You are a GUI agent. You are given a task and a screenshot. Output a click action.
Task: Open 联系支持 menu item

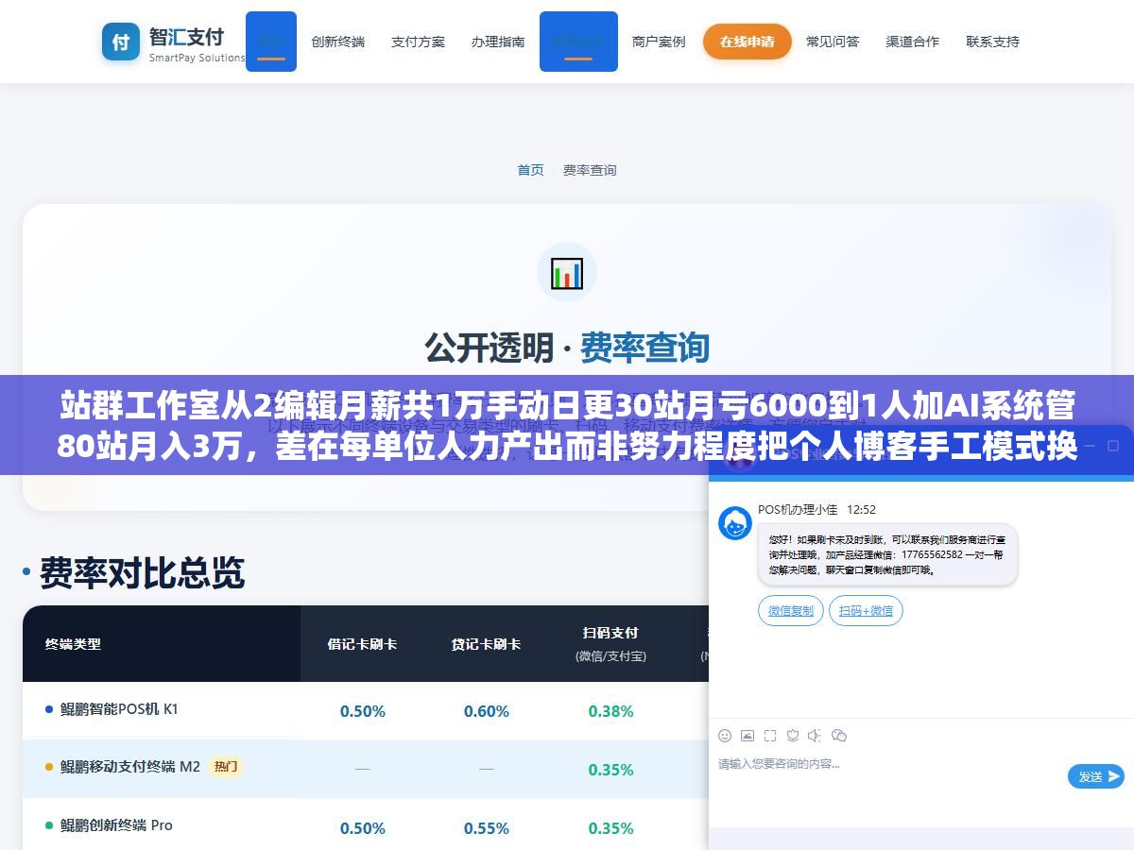992,42
